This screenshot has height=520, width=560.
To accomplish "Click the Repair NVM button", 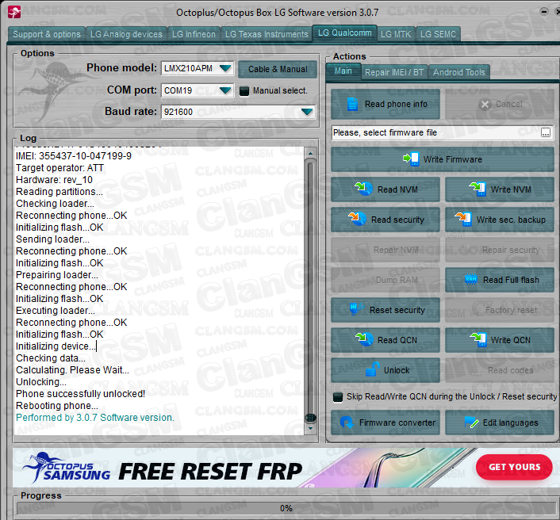I will coord(385,250).
